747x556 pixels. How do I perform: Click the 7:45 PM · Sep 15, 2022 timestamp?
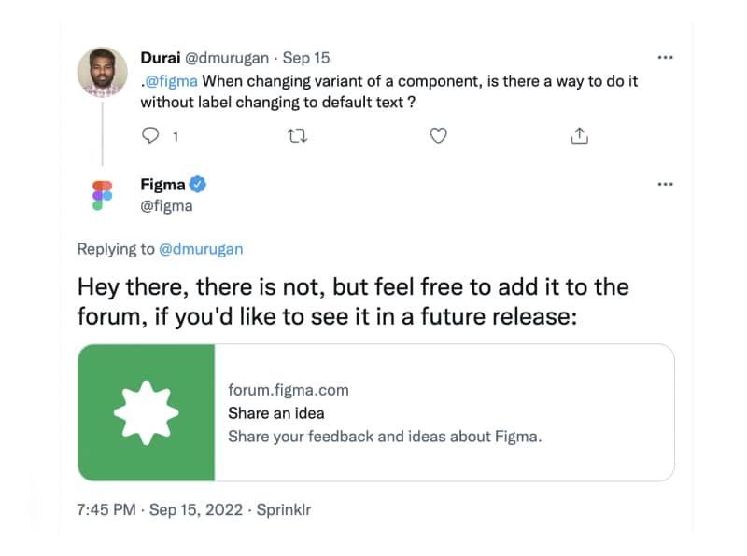point(161,510)
